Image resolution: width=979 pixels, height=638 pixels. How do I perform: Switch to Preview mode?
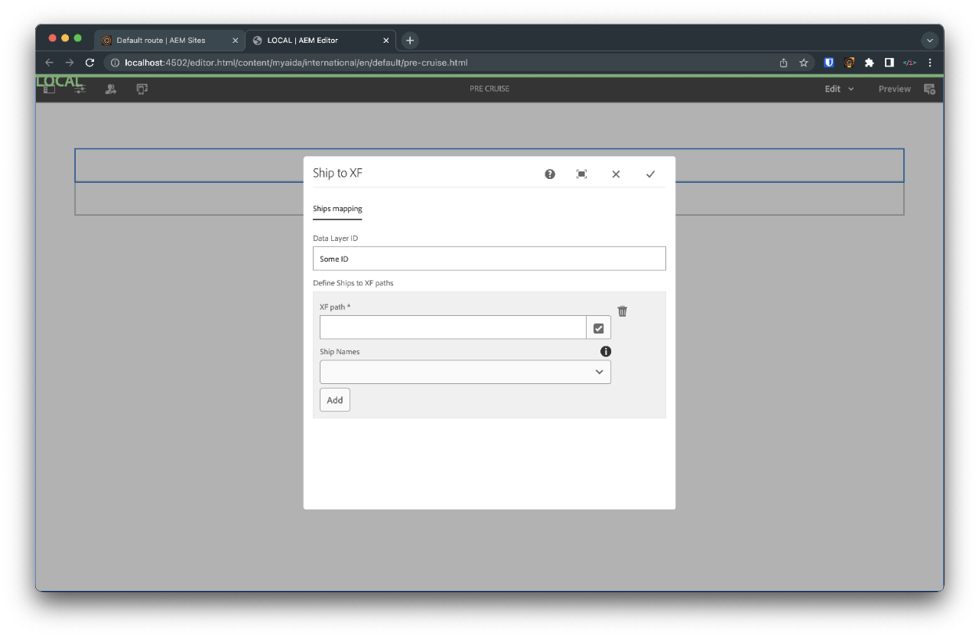tap(894, 89)
